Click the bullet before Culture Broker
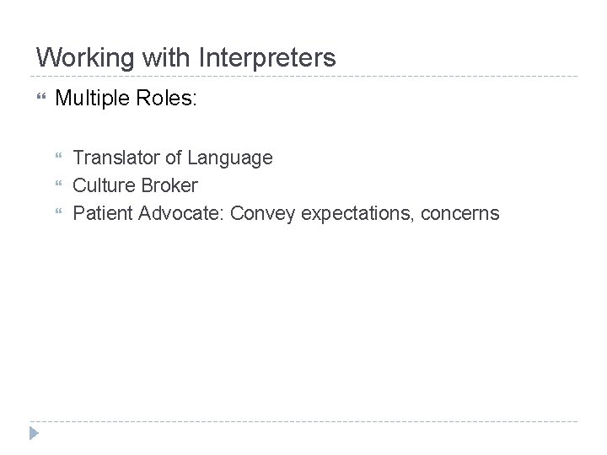This screenshot has width=607, height=455. (61, 185)
